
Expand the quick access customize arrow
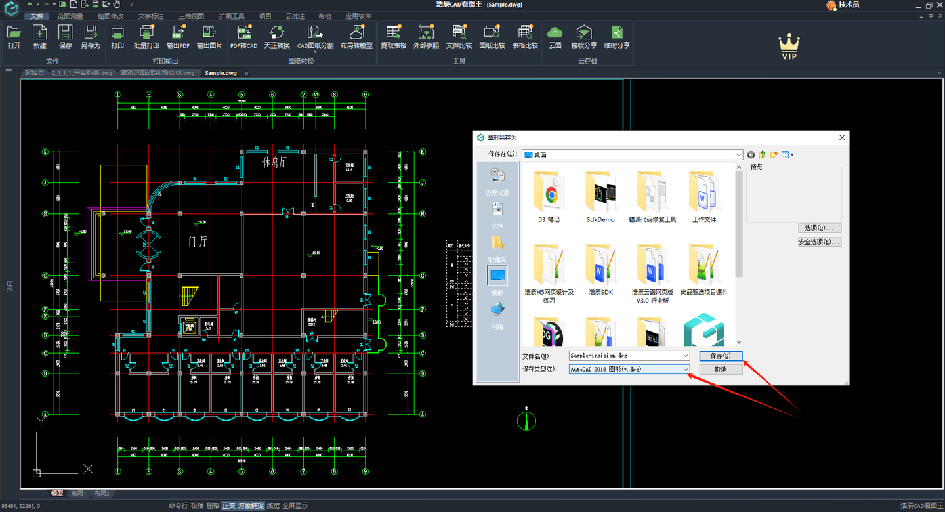point(131,4)
